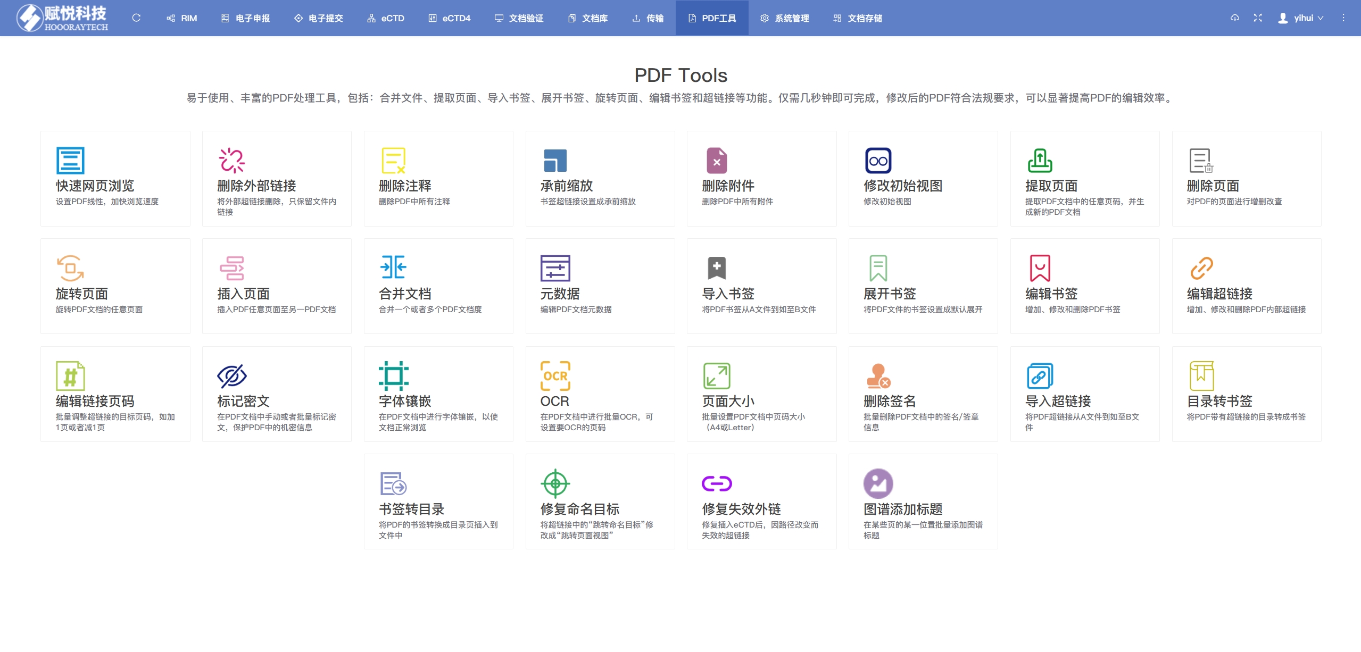Click the 编辑书签 red bookmark icon
1361x652 pixels.
pos(1040,268)
